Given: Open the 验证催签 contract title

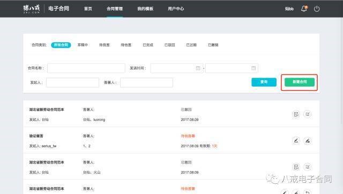Looking at the screenshot, I should 36,136.
